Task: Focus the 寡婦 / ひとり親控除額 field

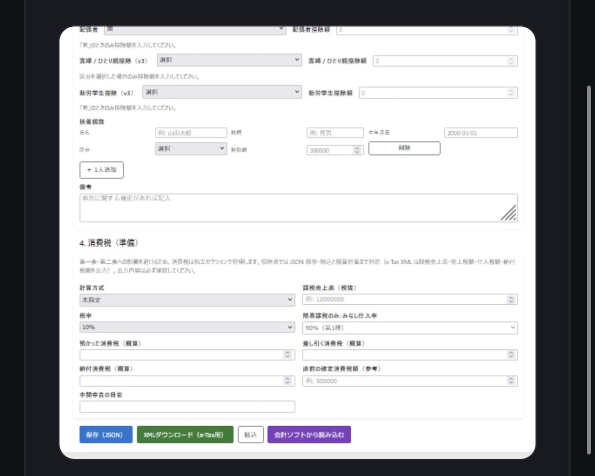Action: pos(445,61)
